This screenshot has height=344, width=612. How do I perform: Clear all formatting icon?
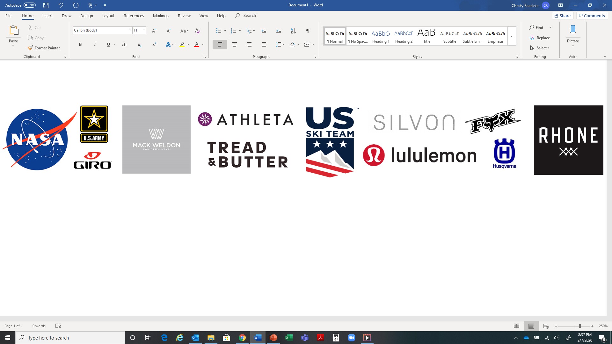(198, 31)
